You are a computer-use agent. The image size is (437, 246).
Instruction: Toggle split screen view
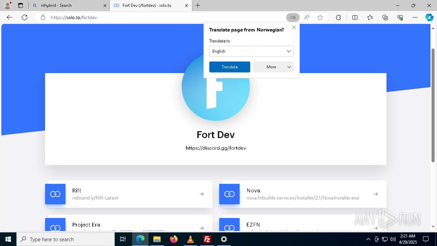pos(355,17)
